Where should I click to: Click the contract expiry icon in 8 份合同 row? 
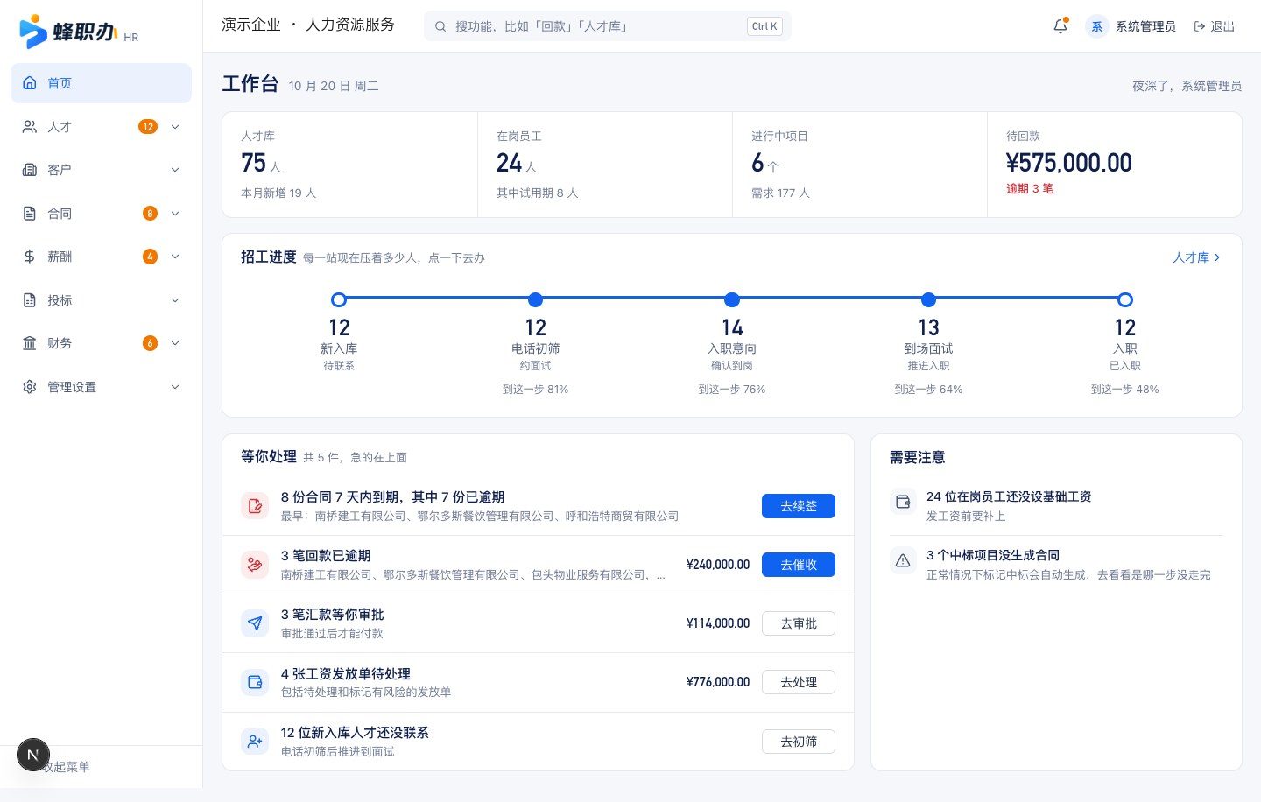point(255,506)
